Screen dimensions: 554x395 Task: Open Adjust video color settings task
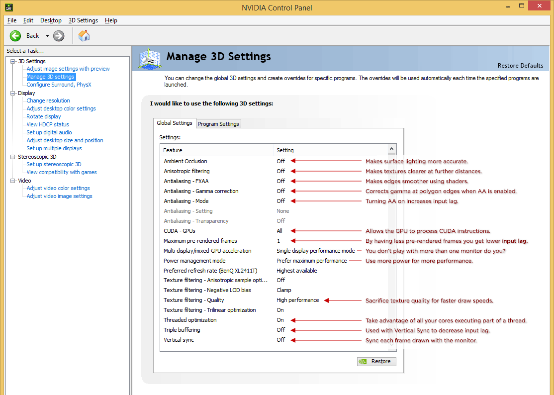click(x=58, y=189)
